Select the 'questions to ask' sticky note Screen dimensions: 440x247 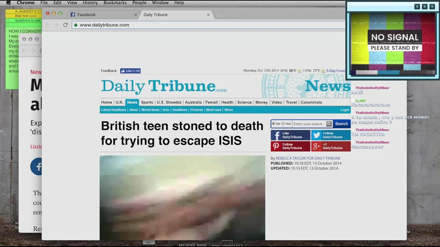click(x=24, y=21)
